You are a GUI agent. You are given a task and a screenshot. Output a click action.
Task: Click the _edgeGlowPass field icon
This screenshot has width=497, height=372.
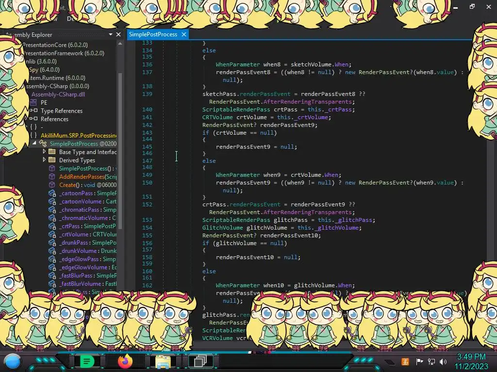tap(52, 259)
